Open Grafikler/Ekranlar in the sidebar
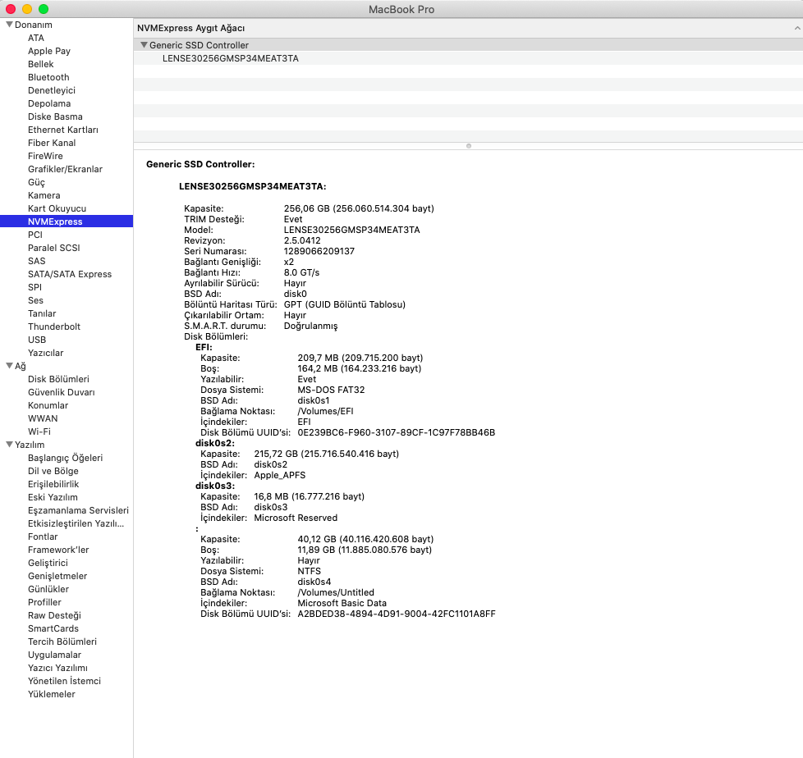The width and height of the screenshot is (803, 758). point(65,169)
